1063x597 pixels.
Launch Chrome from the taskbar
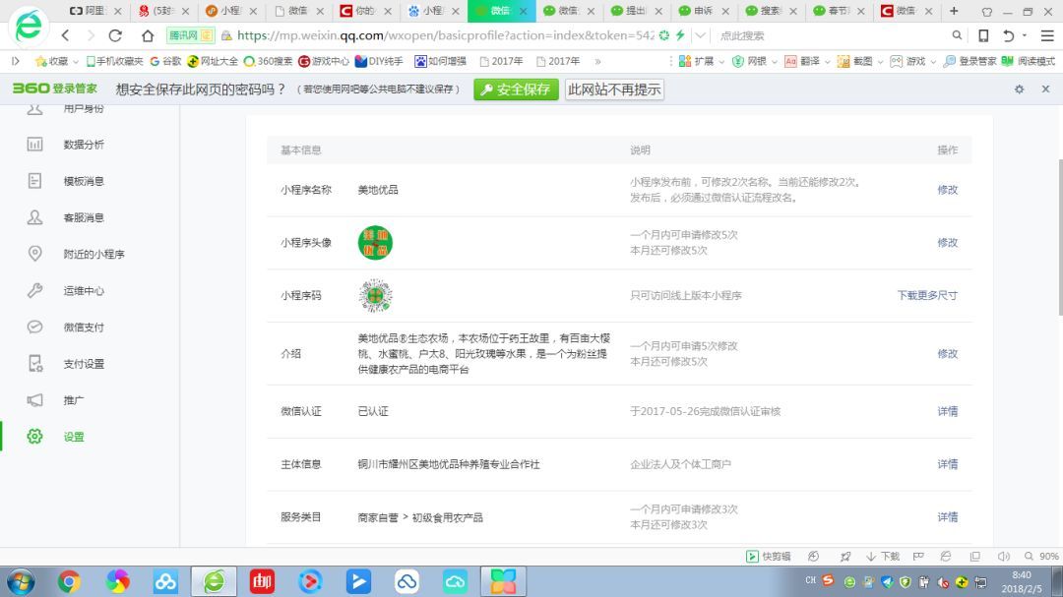69,581
